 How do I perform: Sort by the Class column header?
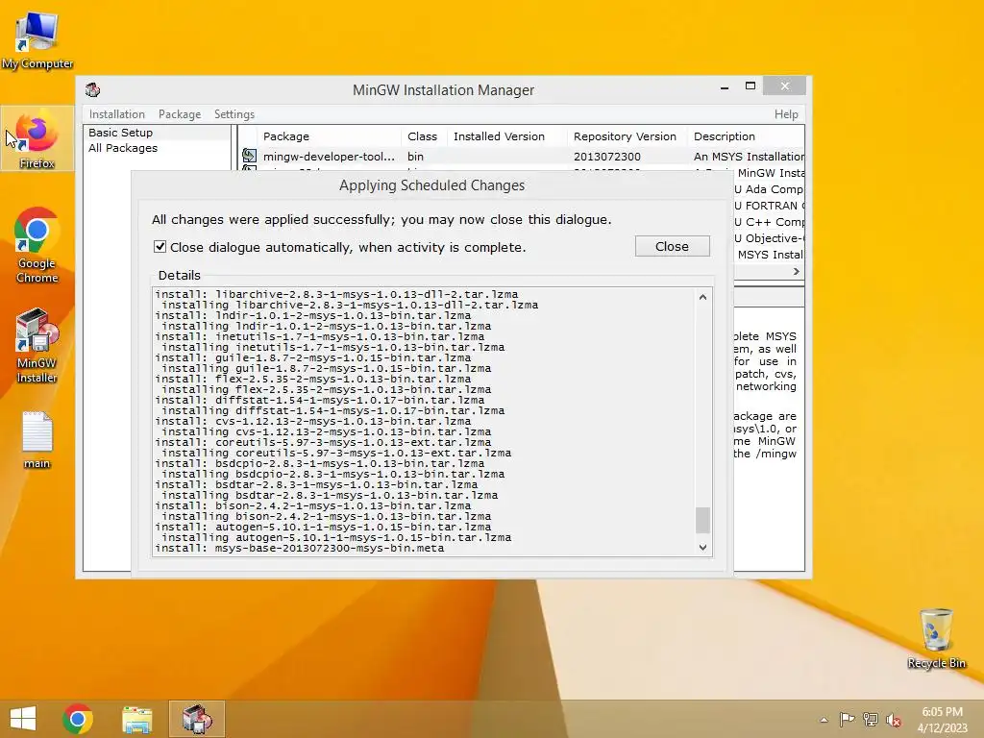point(423,136)
